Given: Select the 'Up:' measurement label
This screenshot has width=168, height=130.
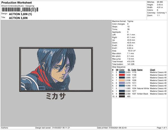Looking at the screenshot, I should [x=114, y=40].
